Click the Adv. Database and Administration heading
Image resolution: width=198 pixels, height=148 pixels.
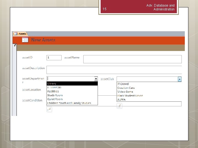160,7
